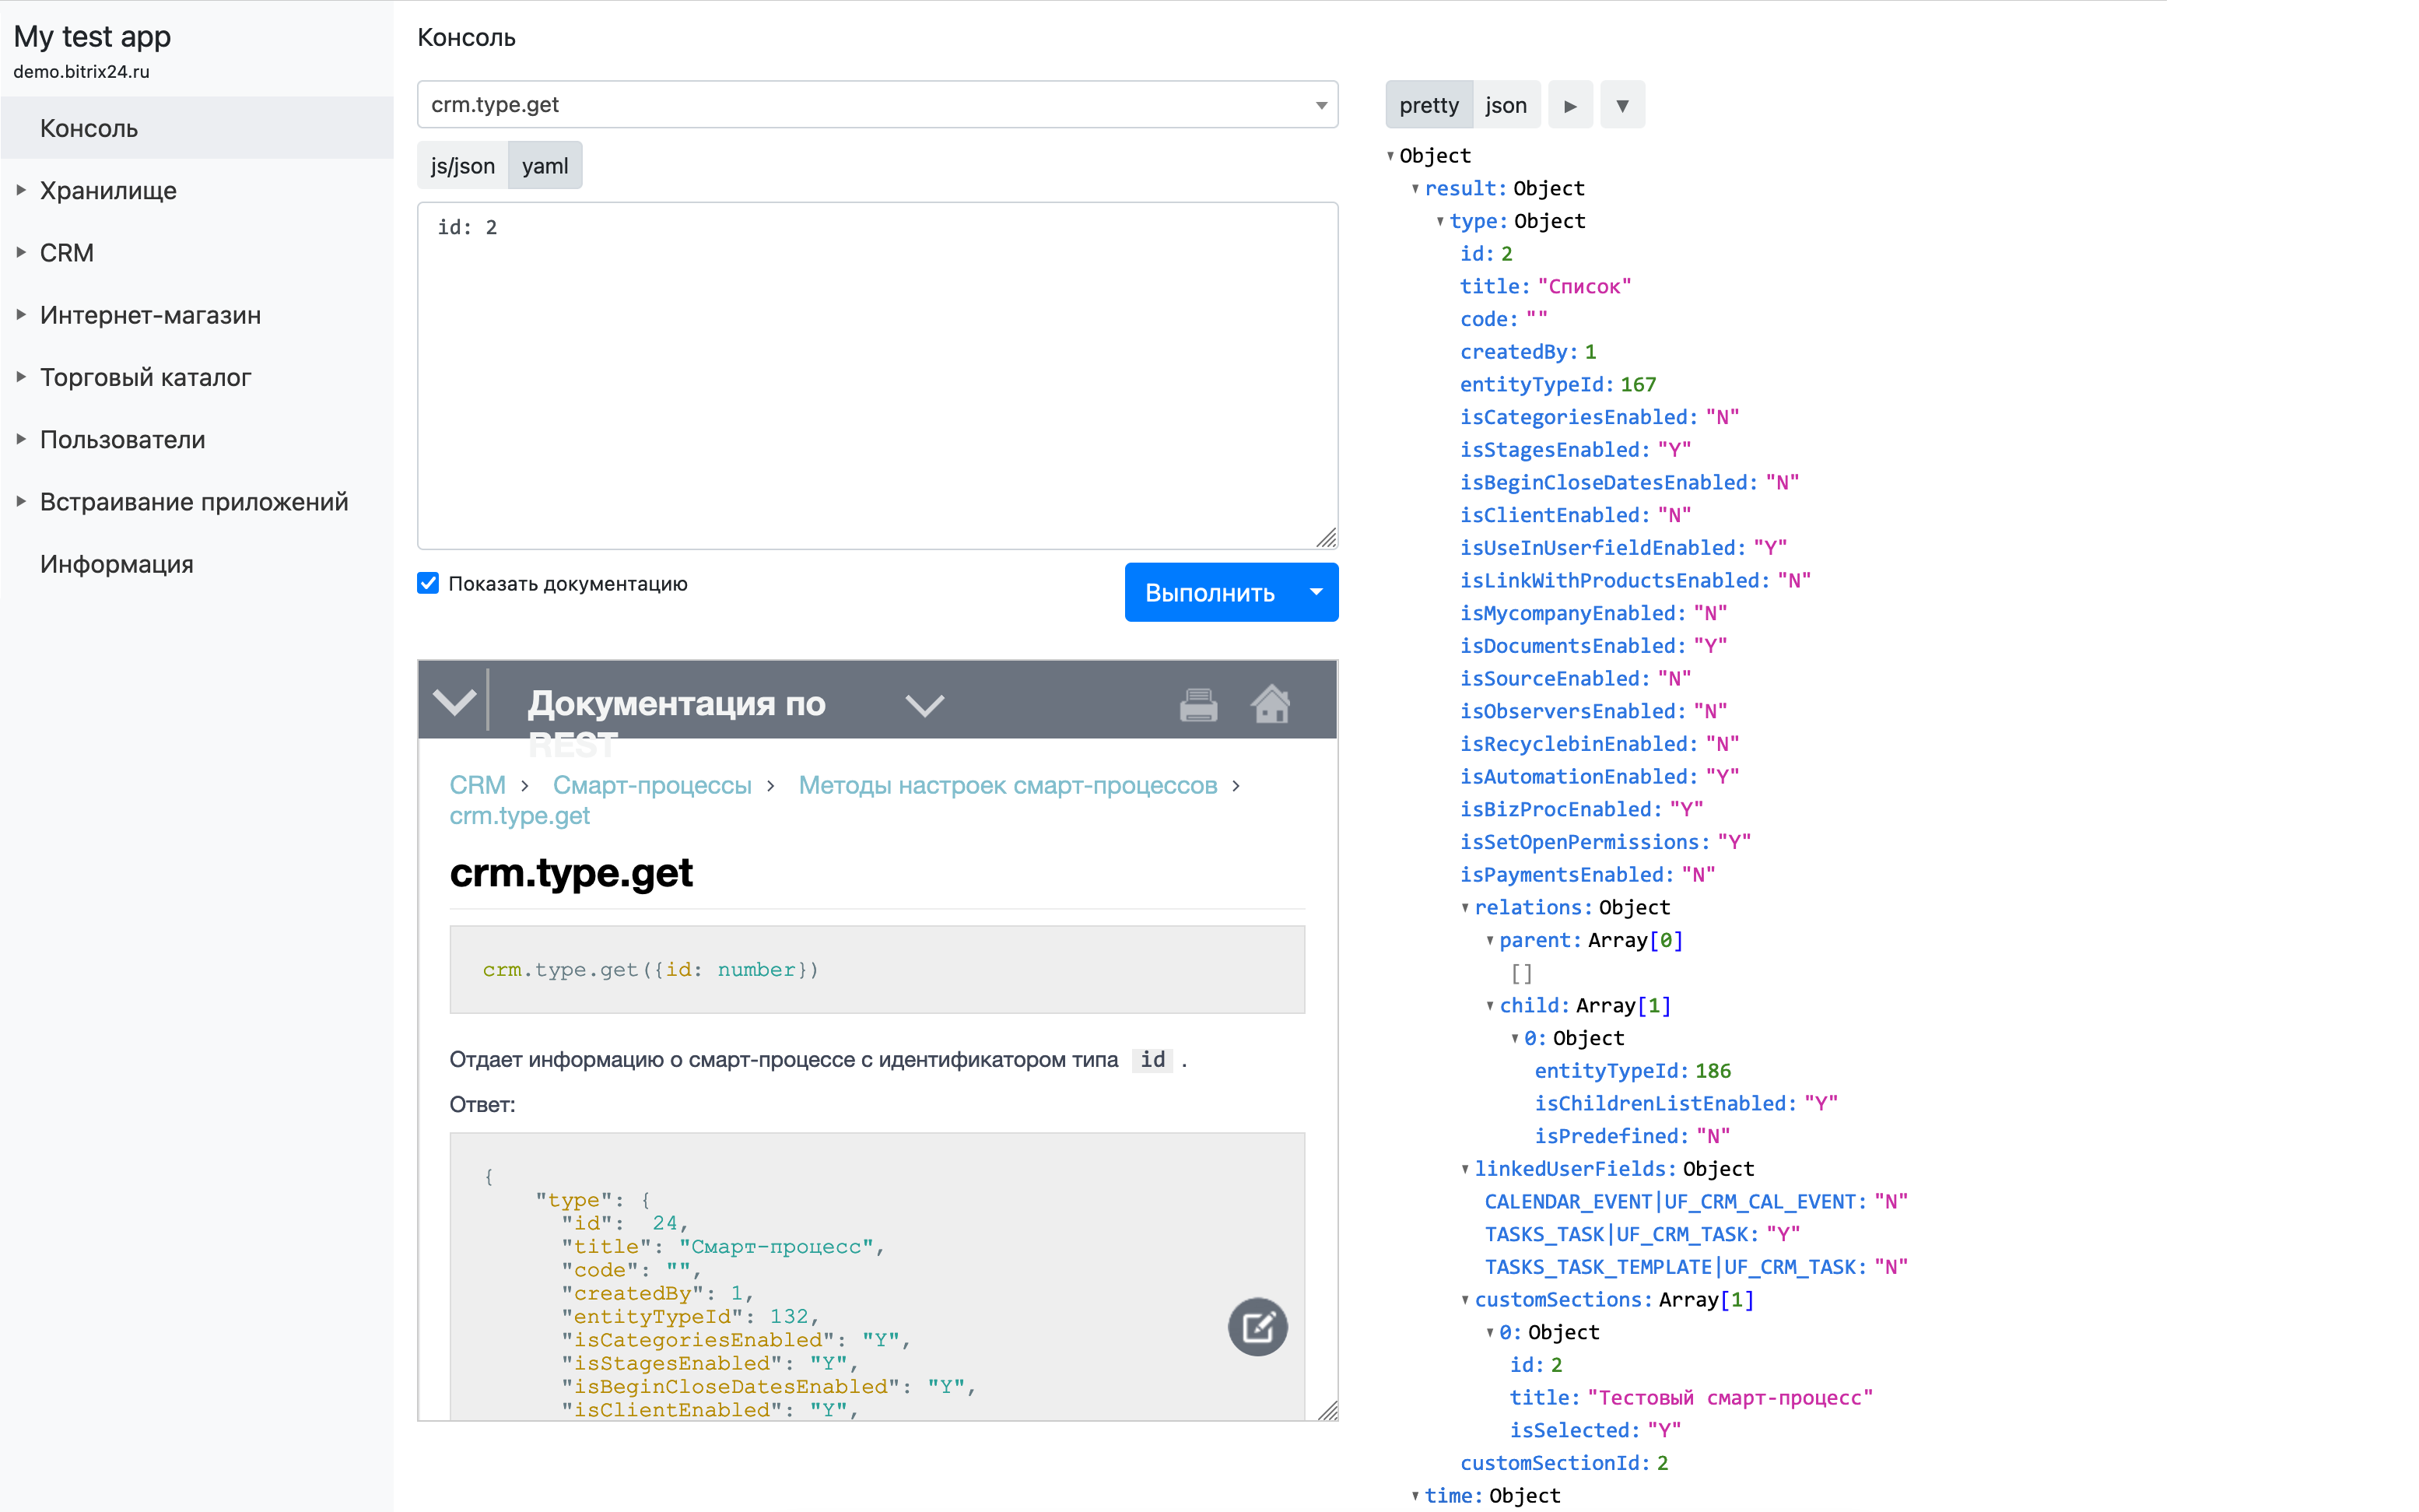
Task: Switch parameter format to js/json
Action: click(x=462, y=166)
